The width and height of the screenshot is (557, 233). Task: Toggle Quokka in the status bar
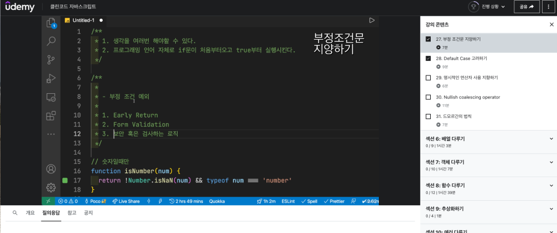coord(217,201)
